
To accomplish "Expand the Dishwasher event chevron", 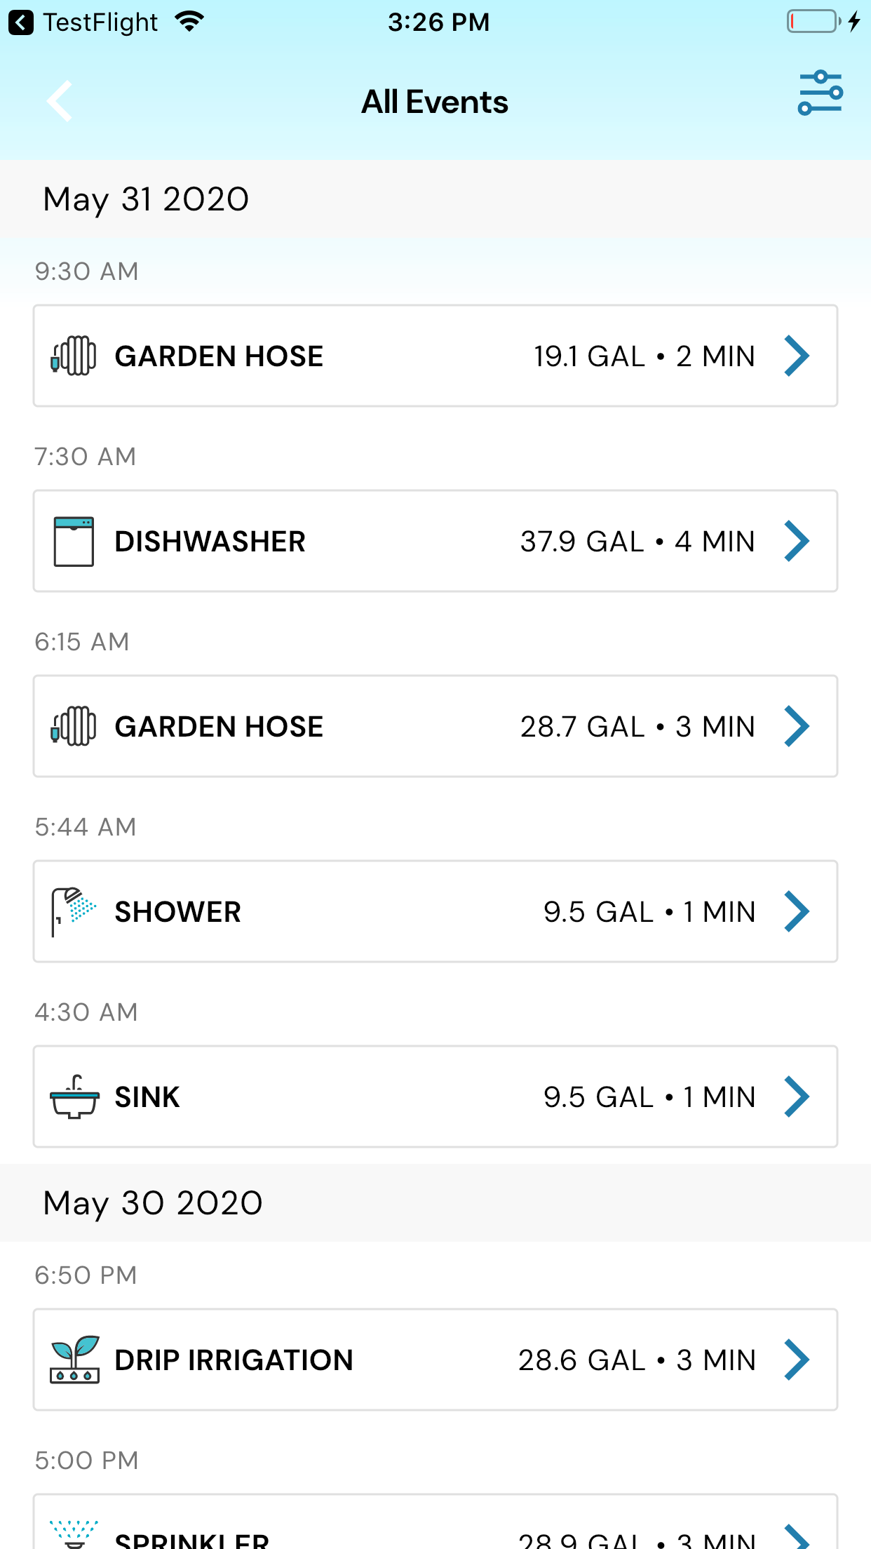I will click(x=797, y=541).
